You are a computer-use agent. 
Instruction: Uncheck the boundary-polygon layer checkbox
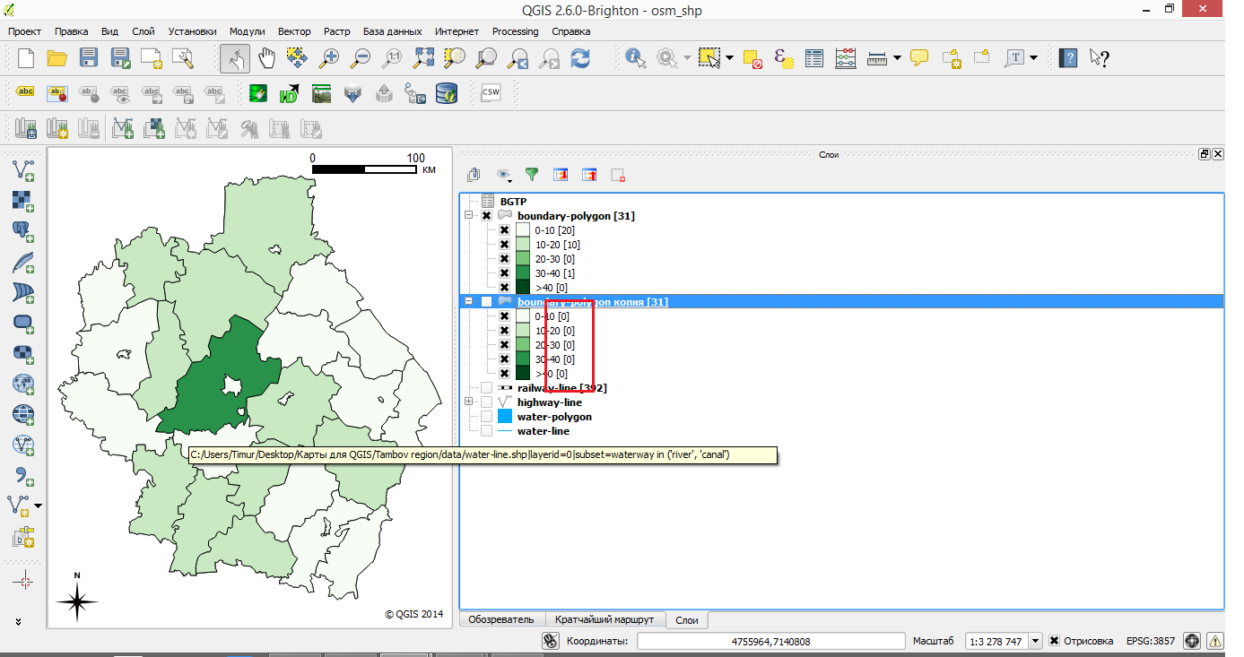486,216
